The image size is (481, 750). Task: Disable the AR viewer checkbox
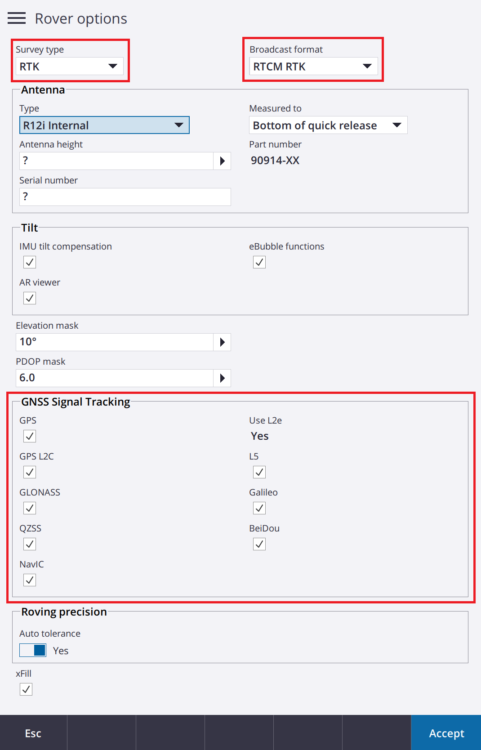tap(30, 298)
